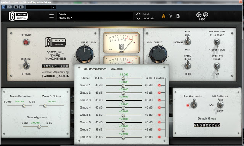Click the Wow & Flutter slider handle
The image size is (244, 146).
[x=45, y=105]
